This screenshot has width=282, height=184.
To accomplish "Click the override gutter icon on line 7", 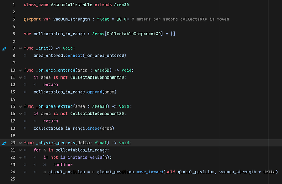I will tap(4, 48).
